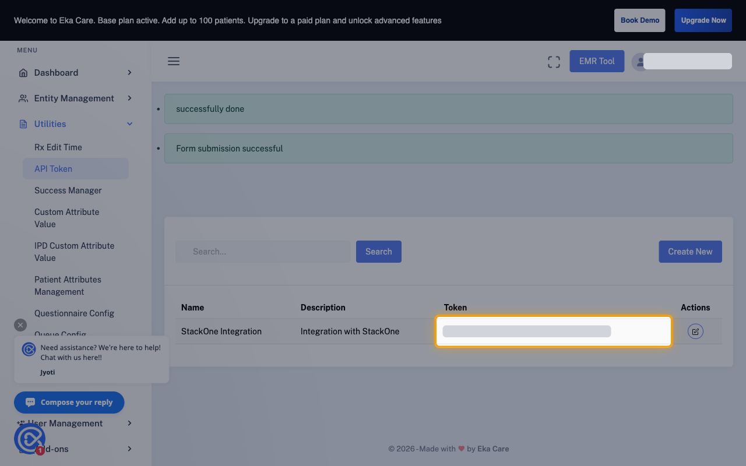Click the Token column header
Viewport: 746px width, 466px height.
[x=456, y=308]
